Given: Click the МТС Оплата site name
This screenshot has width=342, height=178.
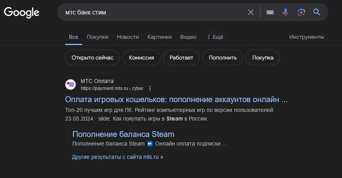Looking at the screenshot, I should tap(97, 81).
